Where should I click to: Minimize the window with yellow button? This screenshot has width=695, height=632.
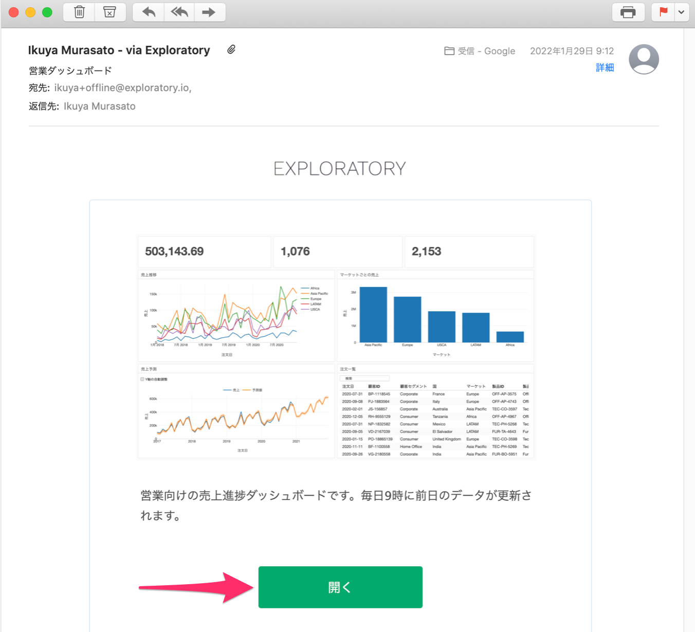point(30,12)
